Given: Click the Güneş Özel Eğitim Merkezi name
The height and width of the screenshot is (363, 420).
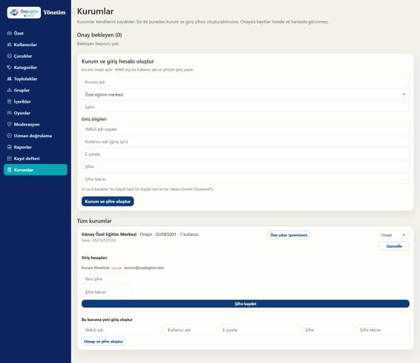Looking at the screenshot, I should tap(109, 234).
